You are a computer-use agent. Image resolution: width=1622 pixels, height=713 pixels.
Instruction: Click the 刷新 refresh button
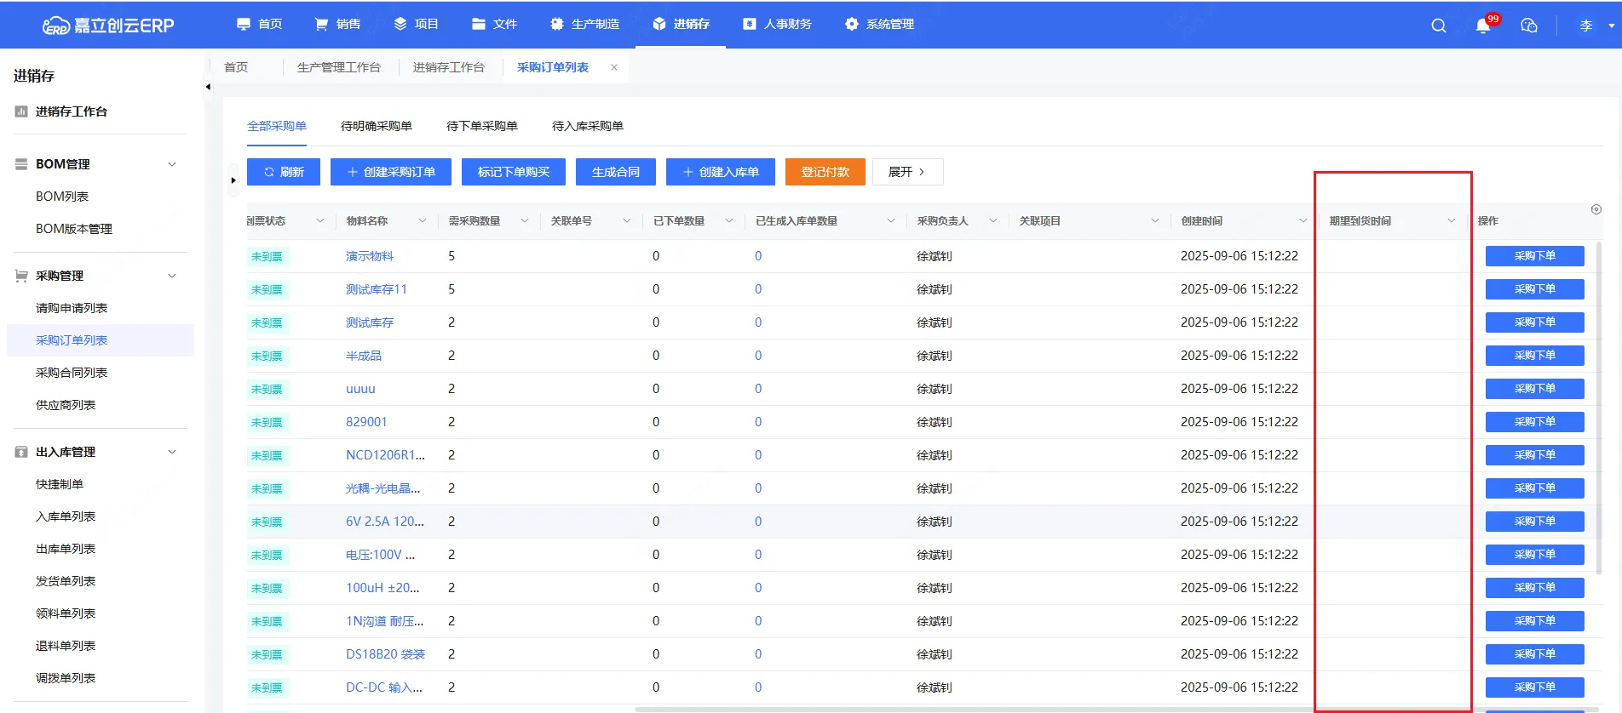pos(284,172)
